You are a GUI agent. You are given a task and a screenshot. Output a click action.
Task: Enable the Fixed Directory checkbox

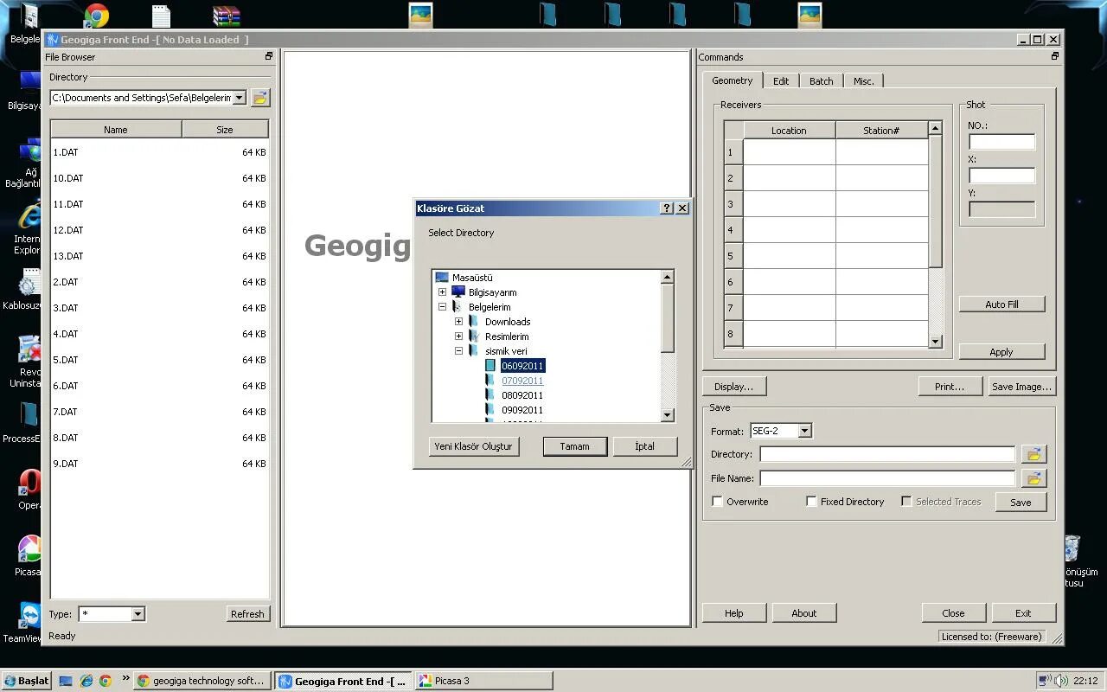(811, 502)
